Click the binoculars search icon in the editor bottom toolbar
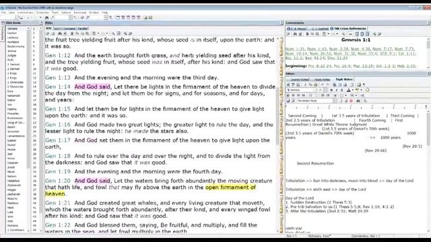 pos(358,101)
